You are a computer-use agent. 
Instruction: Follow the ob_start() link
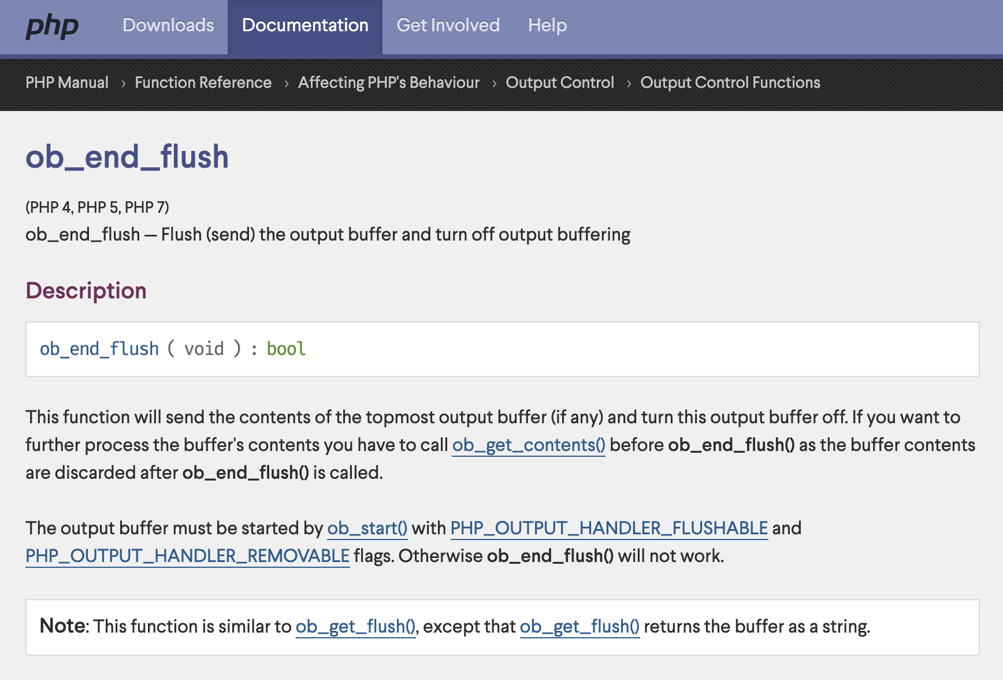(367, 529)
